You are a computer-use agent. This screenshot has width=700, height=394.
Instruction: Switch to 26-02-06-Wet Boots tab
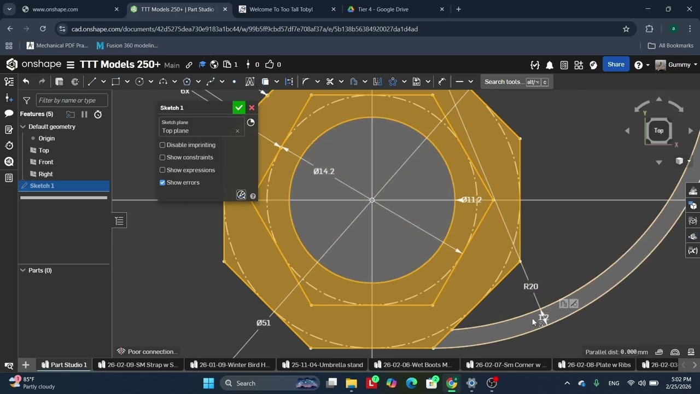point(413,365)
